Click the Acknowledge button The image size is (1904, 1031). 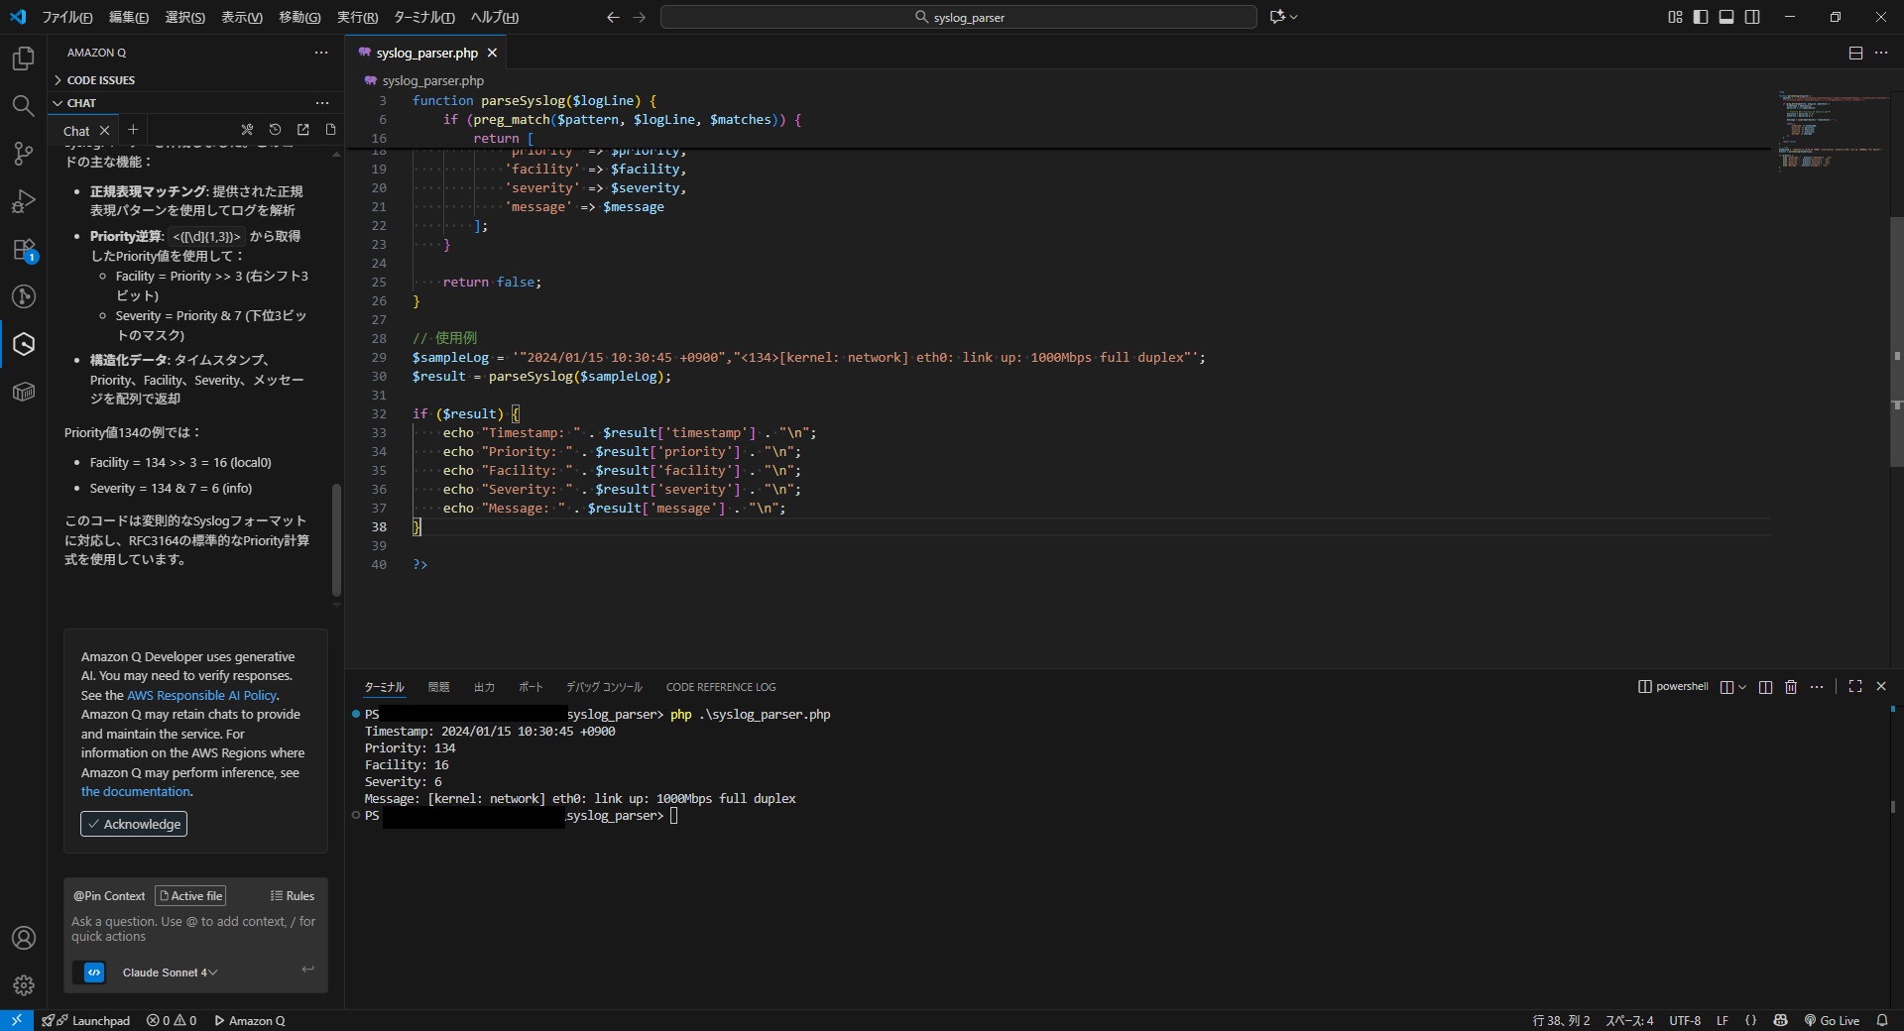tap(134, 824)
